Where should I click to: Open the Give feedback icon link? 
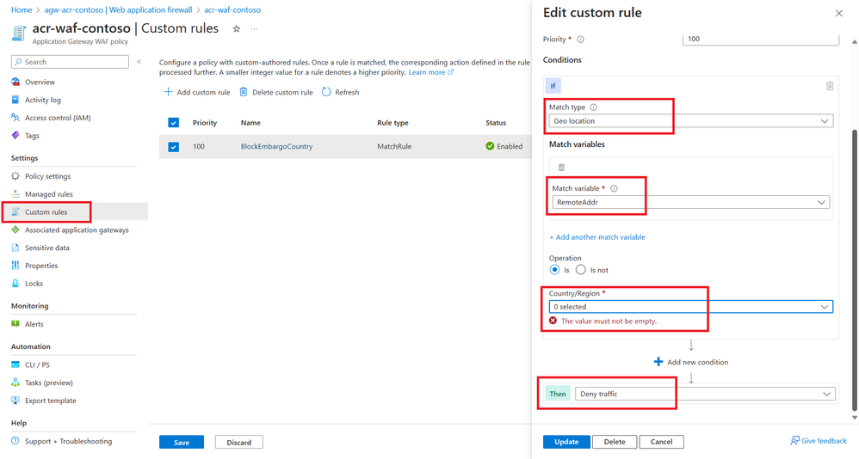click(x=794, y=441)
